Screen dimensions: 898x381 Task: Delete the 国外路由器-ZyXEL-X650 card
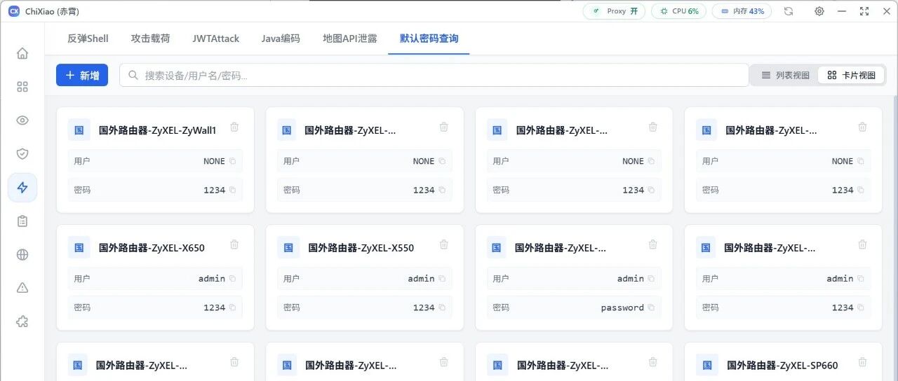[x=234, y=244]
